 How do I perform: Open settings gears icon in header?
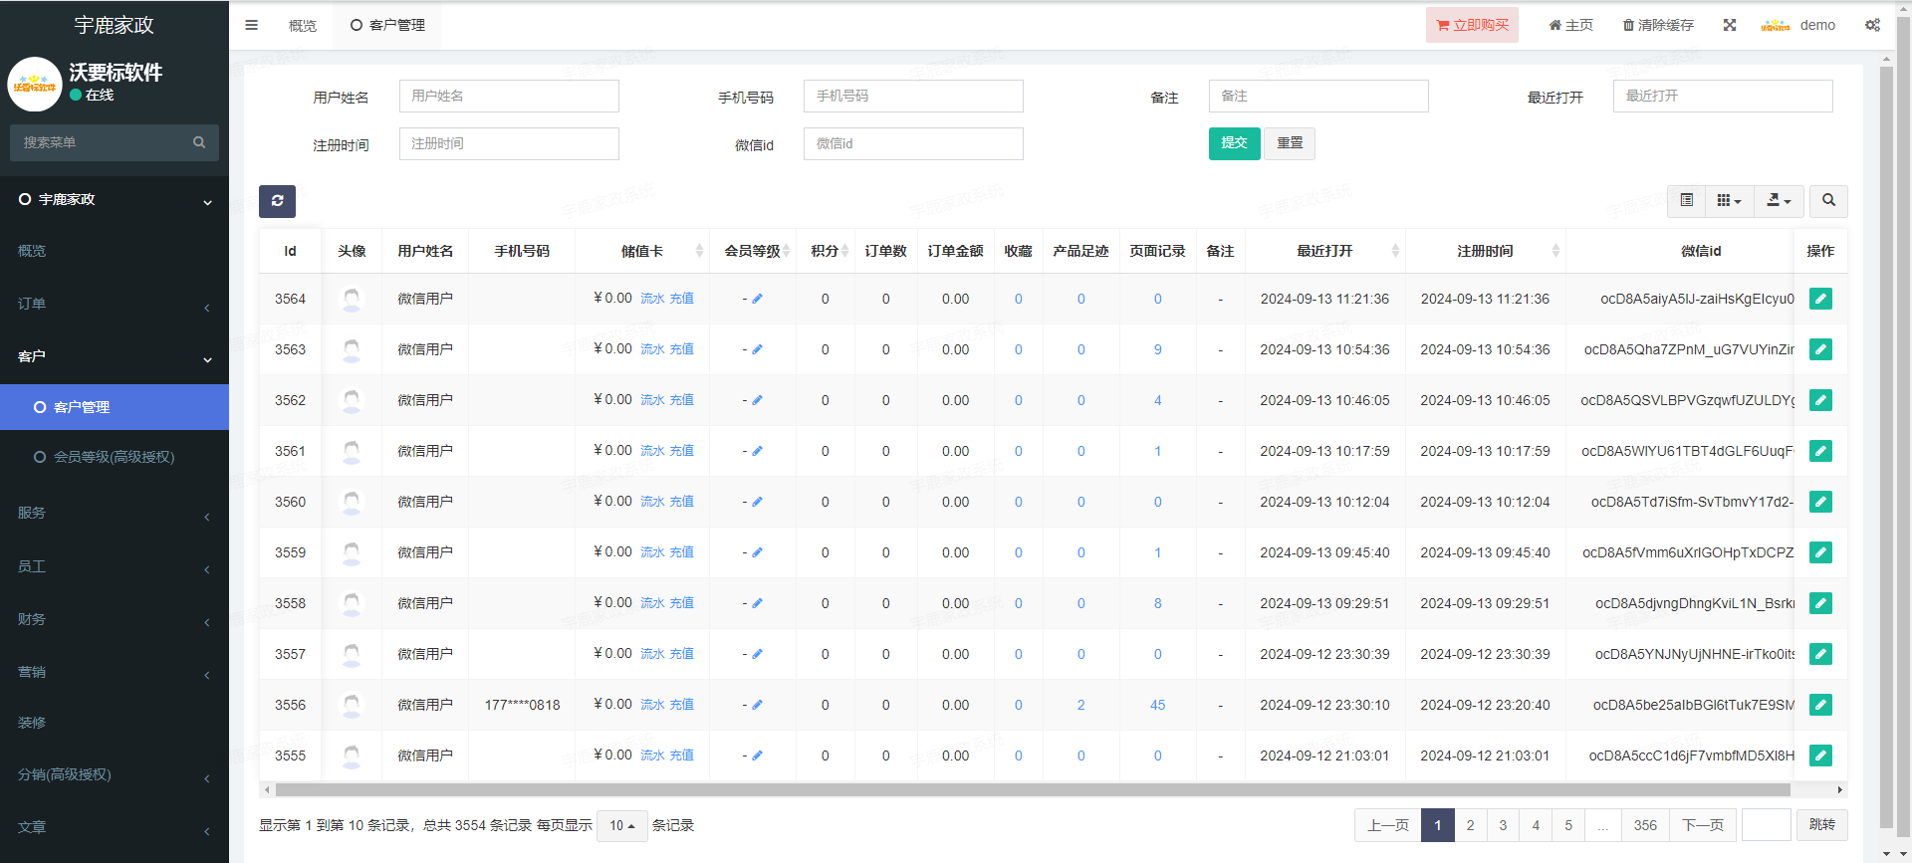(1872, 25)
